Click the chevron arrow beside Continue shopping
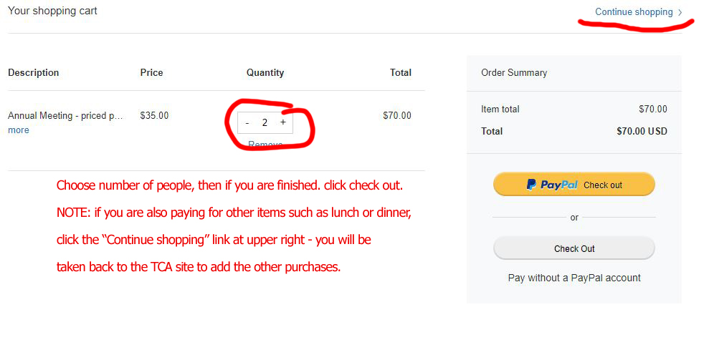The image size is (704, 355). tap(680, 13)
